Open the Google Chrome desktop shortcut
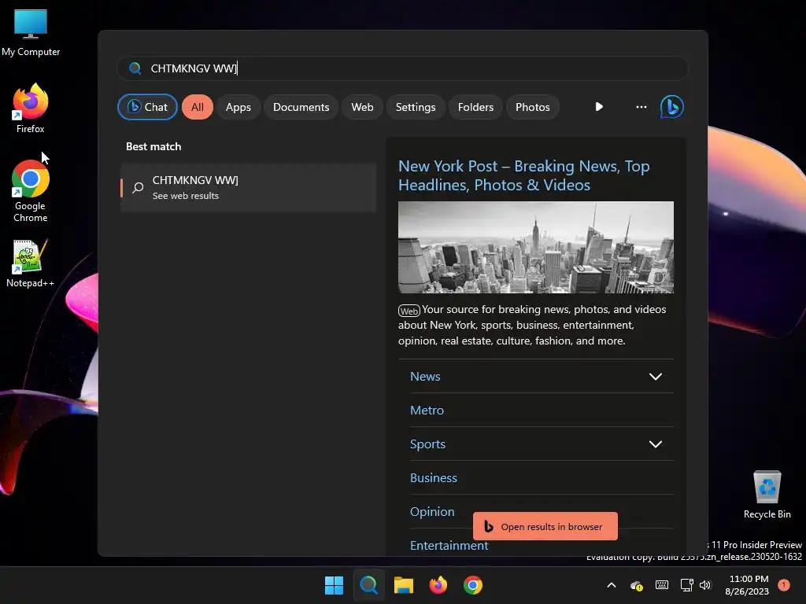The height and width of the screenshot is (604, 806). 31,190
